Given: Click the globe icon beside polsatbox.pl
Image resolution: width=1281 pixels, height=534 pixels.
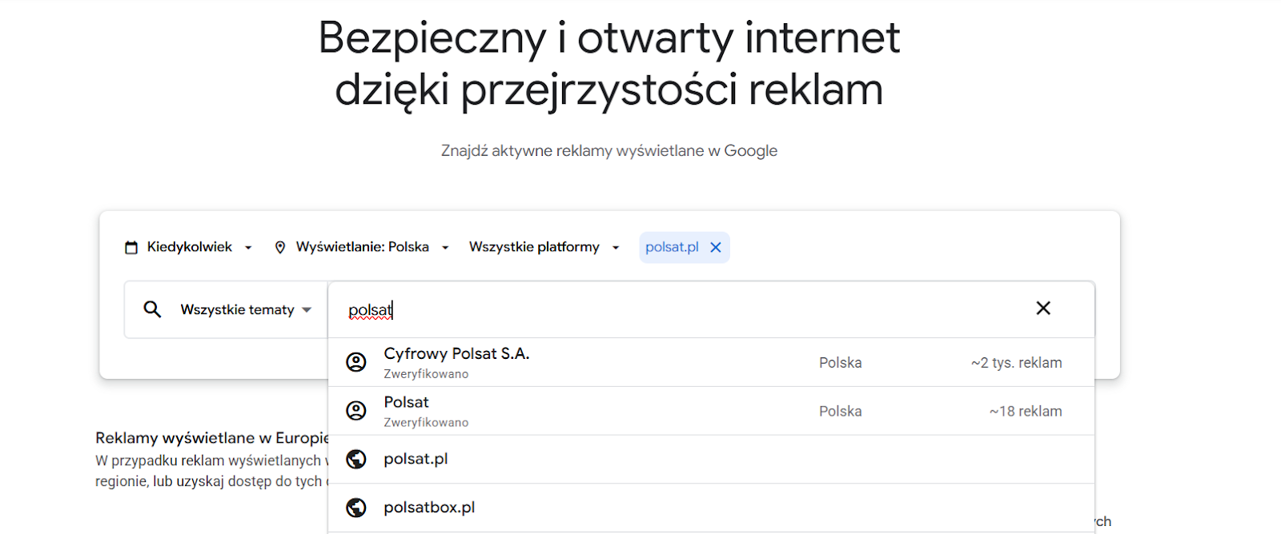Looking at the screenshot, I should [356, 508].
